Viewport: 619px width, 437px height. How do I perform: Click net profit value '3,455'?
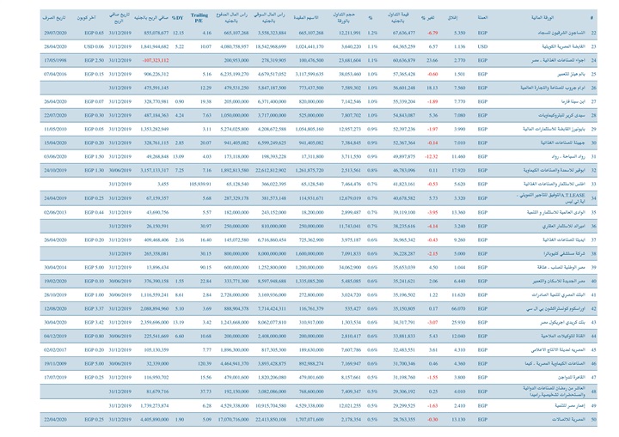click(x=163, y=185)
